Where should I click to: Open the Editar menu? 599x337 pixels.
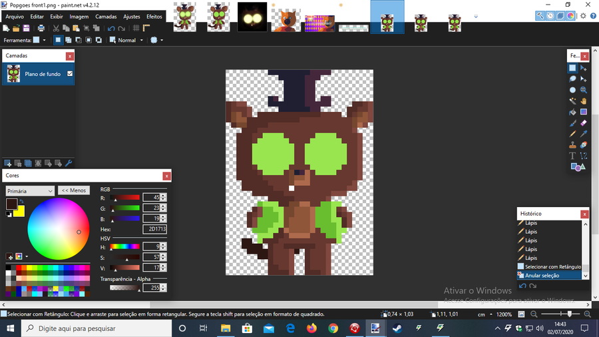37,17
